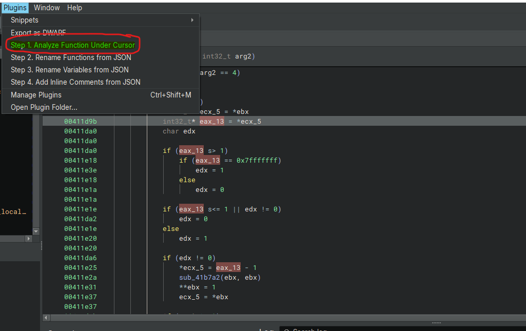Viewport: 526px width, 331px height.
Task: Open the Window menu
Action: pyautogui.click(x=47, y=8)
